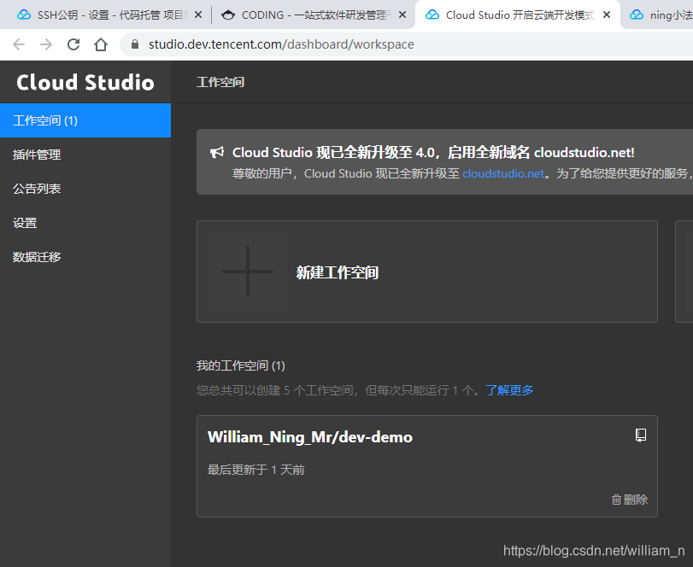Close the Cloud Studio browser tab
Image resolution: width=693 pixels, height=567 pixels.
pyautogui.click(x=607, y=15)
